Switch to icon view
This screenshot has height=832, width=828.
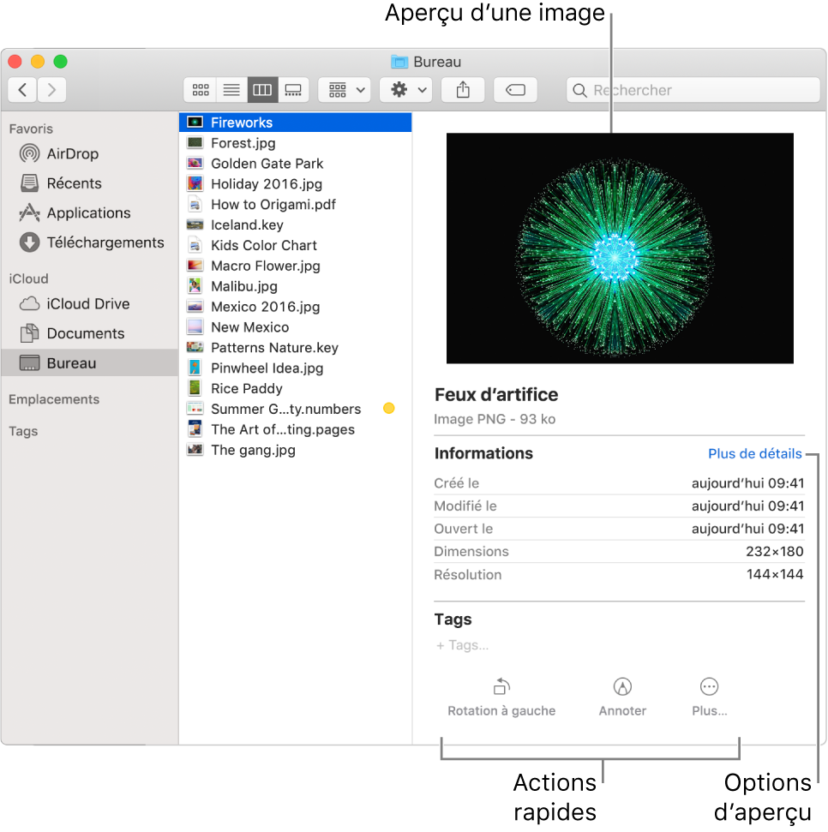click(x=200, y=90)
